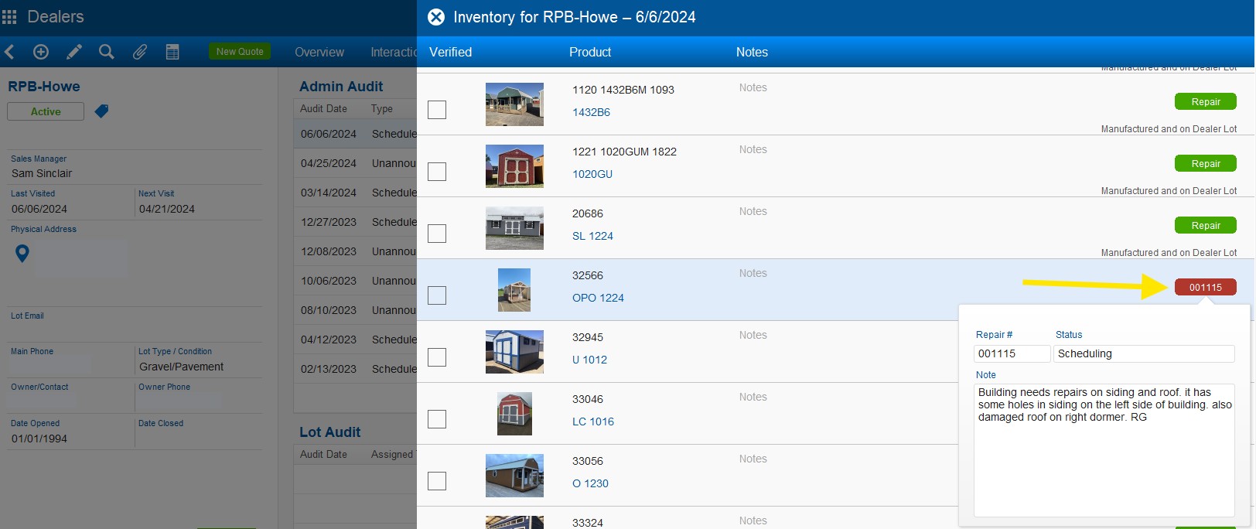Open attachments via the paperclip icon

140,52
